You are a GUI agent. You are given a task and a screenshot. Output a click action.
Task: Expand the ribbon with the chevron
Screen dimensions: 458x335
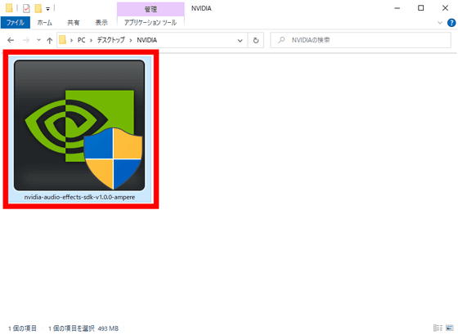click(x=440, y=23)
